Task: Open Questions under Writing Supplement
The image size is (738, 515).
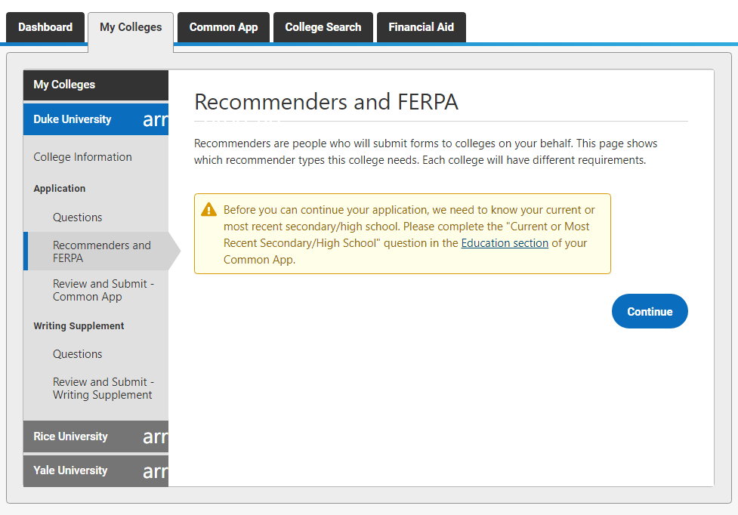Action: (77, 354)
